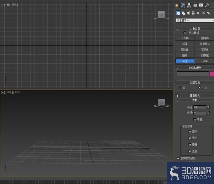This screenshot has height=184, width=214.
Task: Open the Create command panel tab
Action: 177,5
